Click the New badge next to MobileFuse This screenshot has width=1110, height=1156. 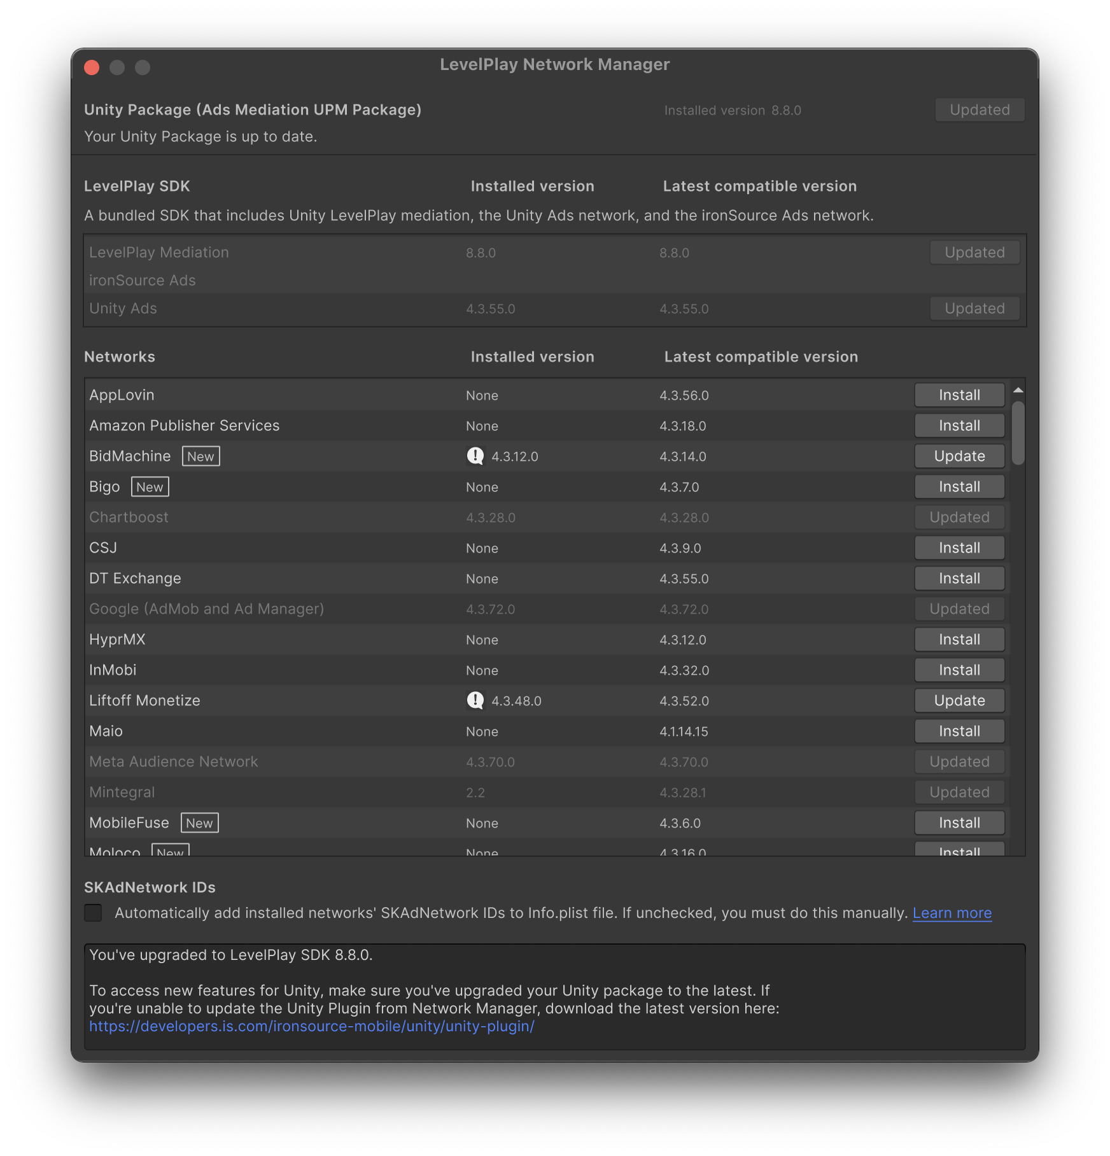click(199, 822)
